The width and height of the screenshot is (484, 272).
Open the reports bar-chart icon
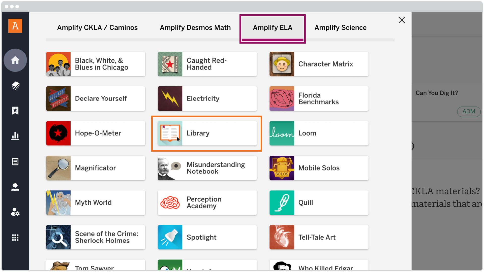click(15, 136)
